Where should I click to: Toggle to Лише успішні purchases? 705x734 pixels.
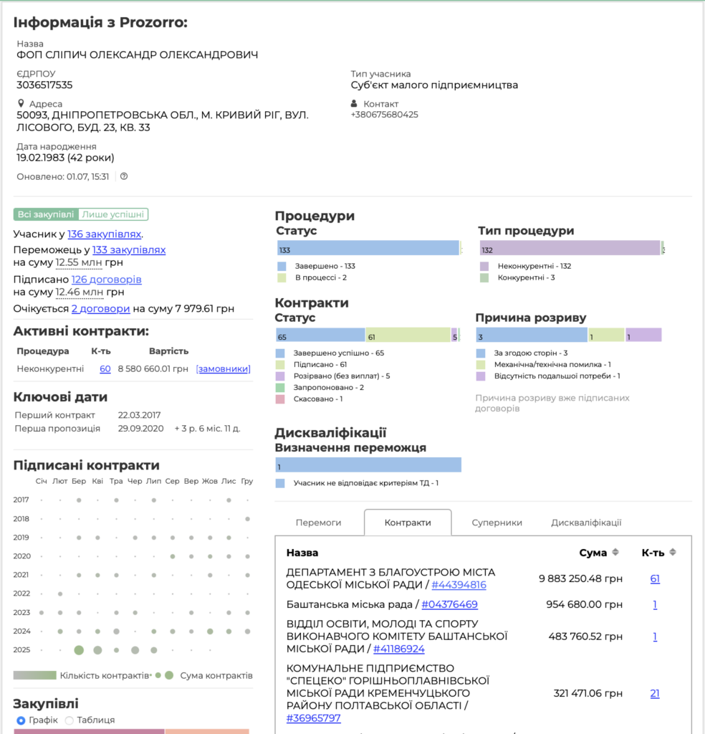click(113, 214)
